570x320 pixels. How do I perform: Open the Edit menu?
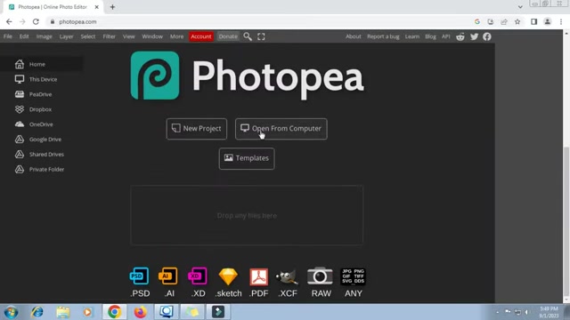[24, 36]
